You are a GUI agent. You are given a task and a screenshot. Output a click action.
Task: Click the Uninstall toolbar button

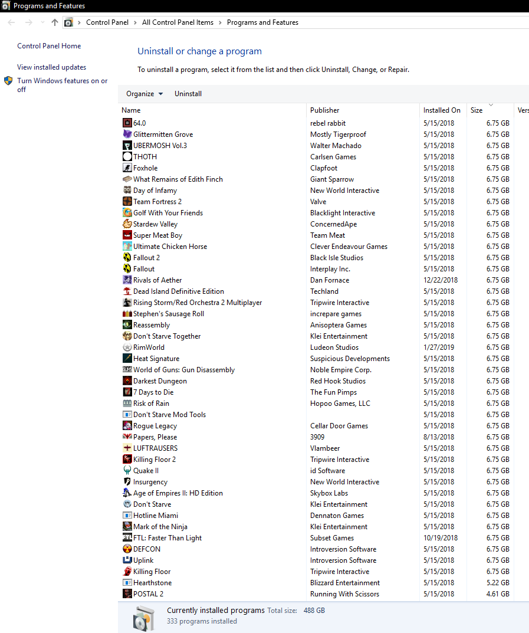tap(188, 94)
